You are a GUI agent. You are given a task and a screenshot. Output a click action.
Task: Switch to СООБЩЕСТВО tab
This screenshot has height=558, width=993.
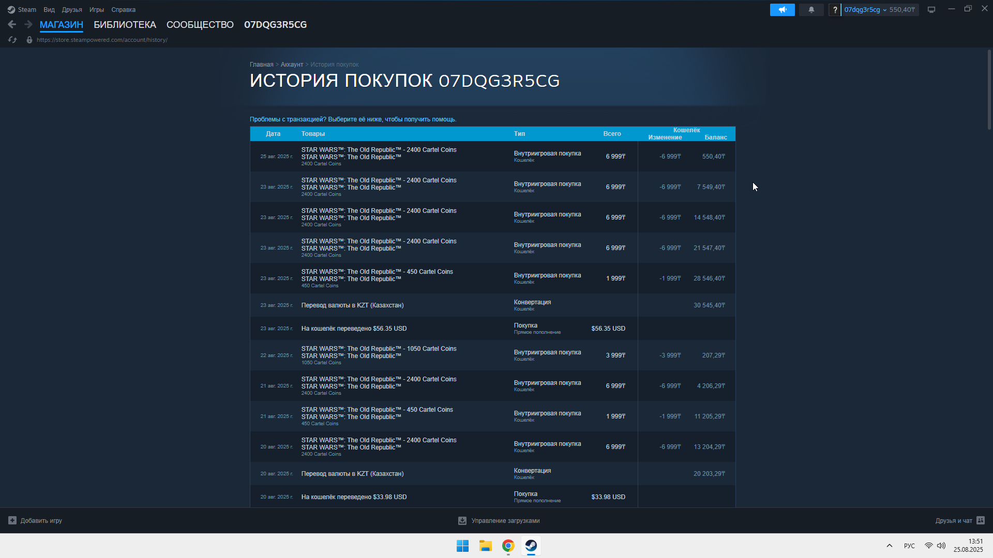[x=200, y=25]
